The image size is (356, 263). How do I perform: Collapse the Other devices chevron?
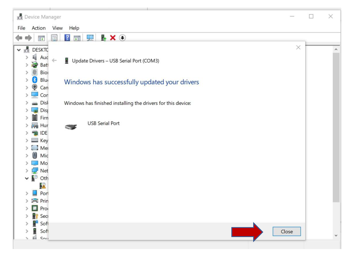(27, 178)
